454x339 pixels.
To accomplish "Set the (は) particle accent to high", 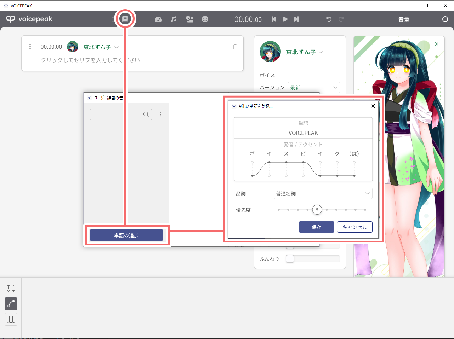I will click(x=354, y=162).
